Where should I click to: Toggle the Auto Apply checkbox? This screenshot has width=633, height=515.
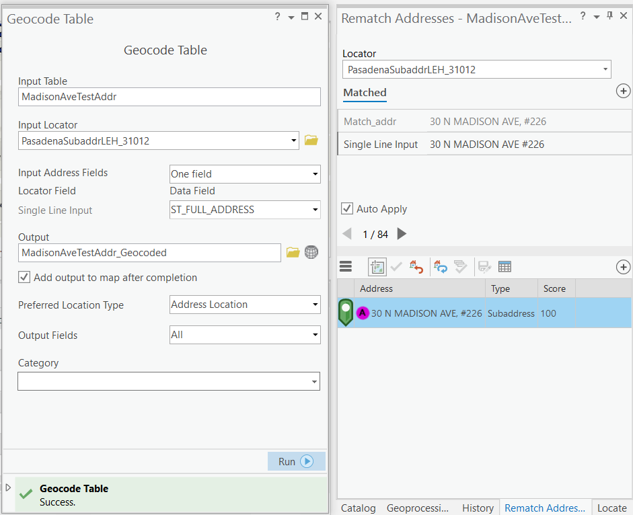(347, 208)
